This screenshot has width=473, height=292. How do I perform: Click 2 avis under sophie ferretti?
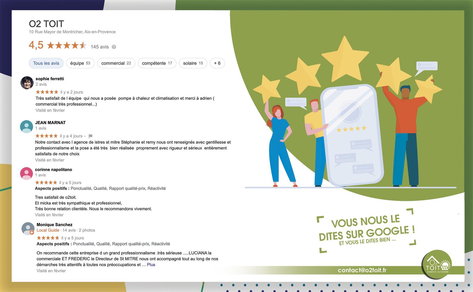(41, 84)
